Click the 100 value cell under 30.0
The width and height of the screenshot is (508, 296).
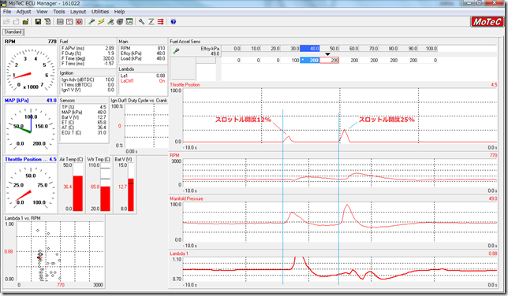pos(290,60)
